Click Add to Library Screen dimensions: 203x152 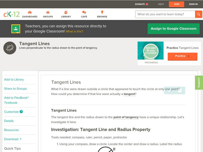pyautogui.click(x=14, y=80)
